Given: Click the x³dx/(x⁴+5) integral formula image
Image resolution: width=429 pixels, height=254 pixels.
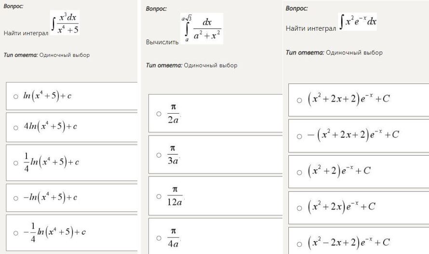Looking at the screenshot, I should click(x=65, y=24).
